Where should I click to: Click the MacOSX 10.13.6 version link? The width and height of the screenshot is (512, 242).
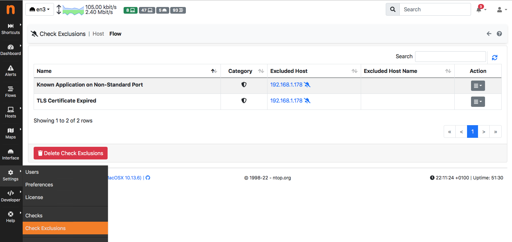[124, 178]
